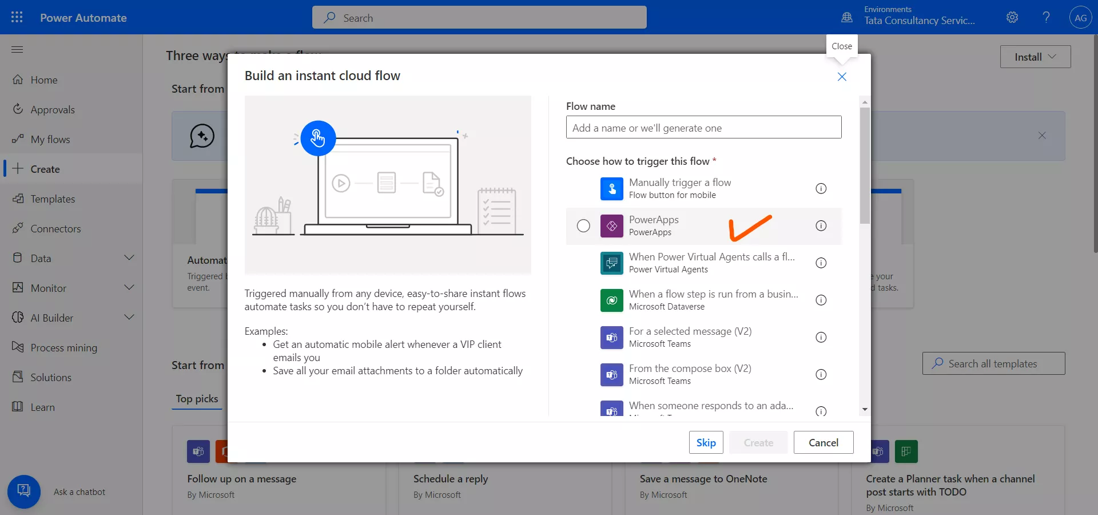Choose Manually trigger a flow option
The width and height of the screenshot is (1098, 515).
tap(703, 189)
